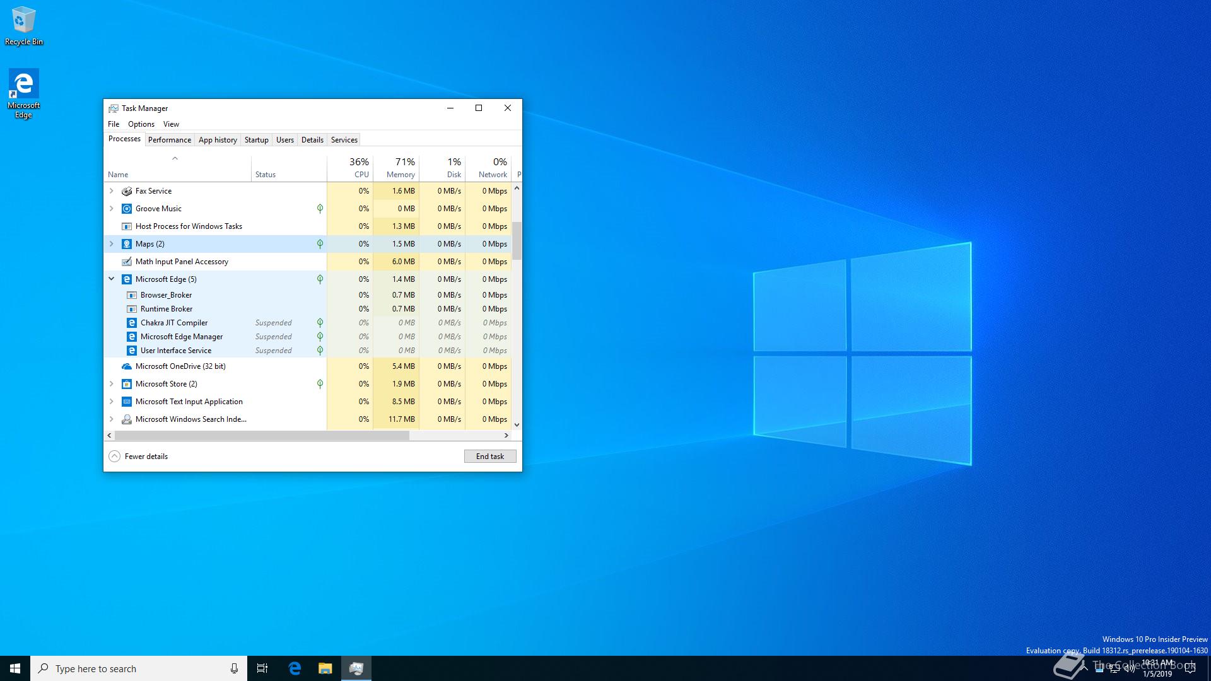The image size is (1211, 681).
Task: Open the Options menu
Action: (x=141, y=124)
